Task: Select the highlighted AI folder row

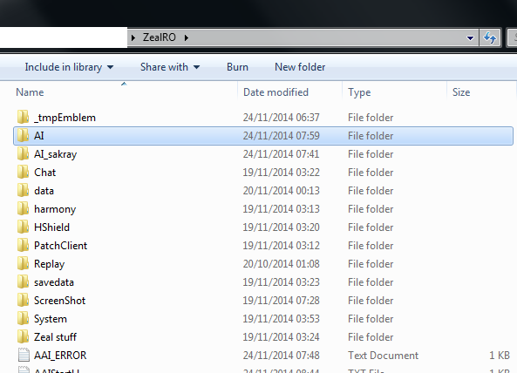Action: tap(263, 136)
